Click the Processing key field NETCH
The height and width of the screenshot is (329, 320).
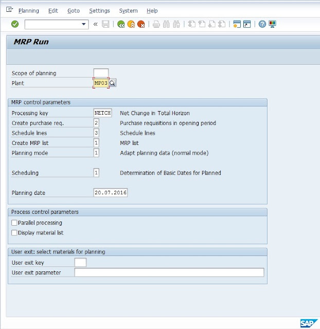click(102, 113)
